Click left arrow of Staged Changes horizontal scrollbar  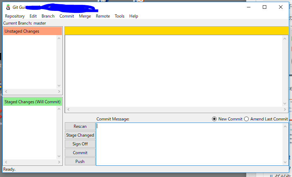coord(6,162)
